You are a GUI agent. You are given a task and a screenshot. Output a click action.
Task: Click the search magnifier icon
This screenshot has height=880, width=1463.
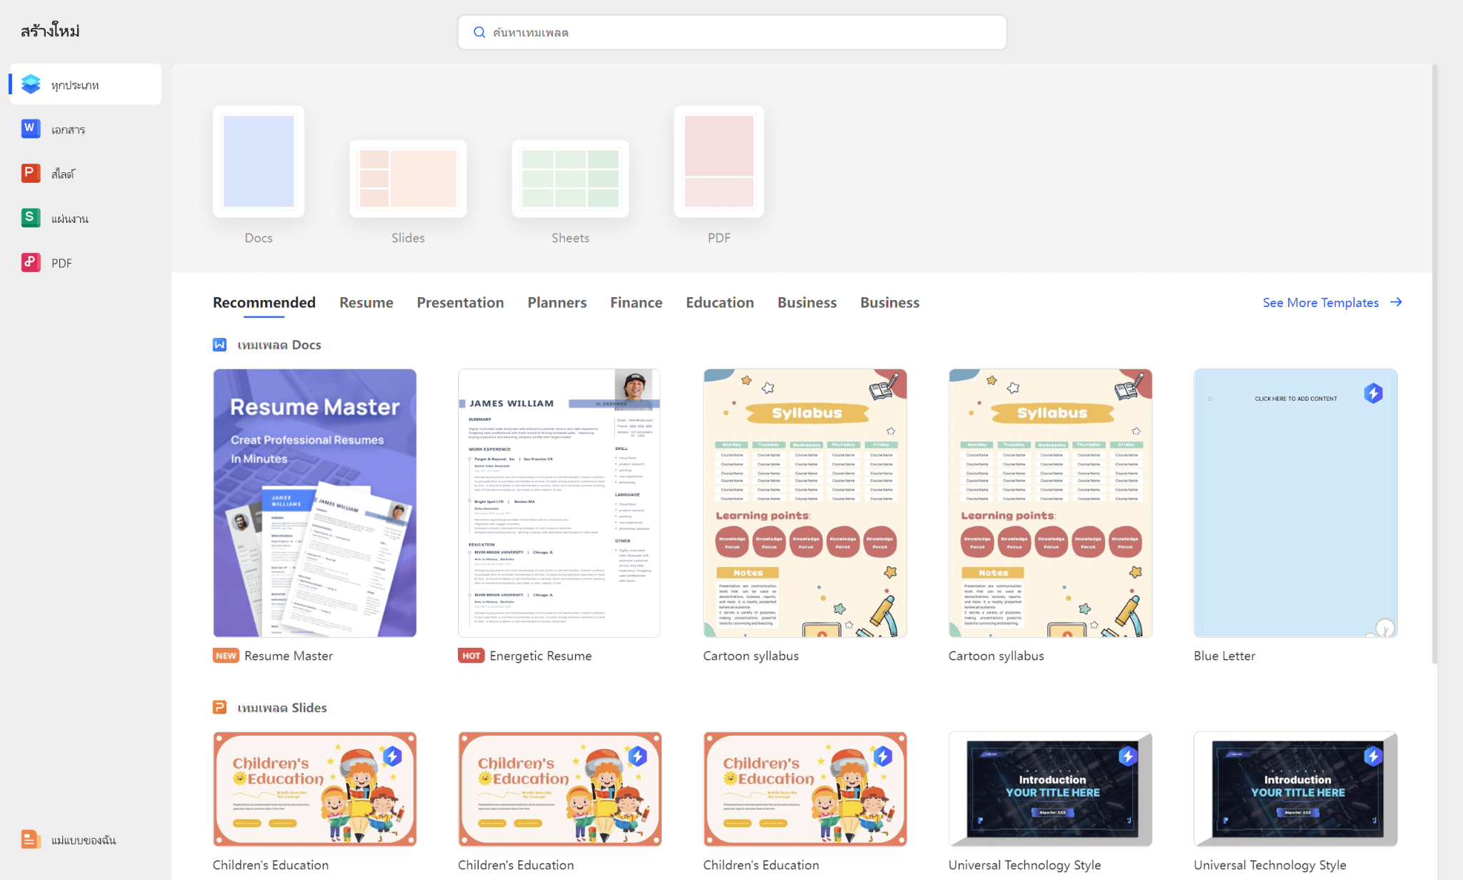(x=479, y=31)
